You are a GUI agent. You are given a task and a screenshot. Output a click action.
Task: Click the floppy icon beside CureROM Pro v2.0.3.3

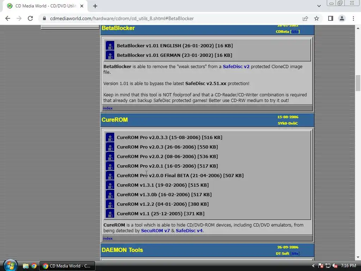[110, 137]
